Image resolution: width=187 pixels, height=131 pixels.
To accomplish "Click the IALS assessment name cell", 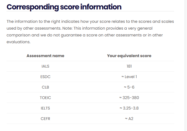I will (x=45, y=66).
